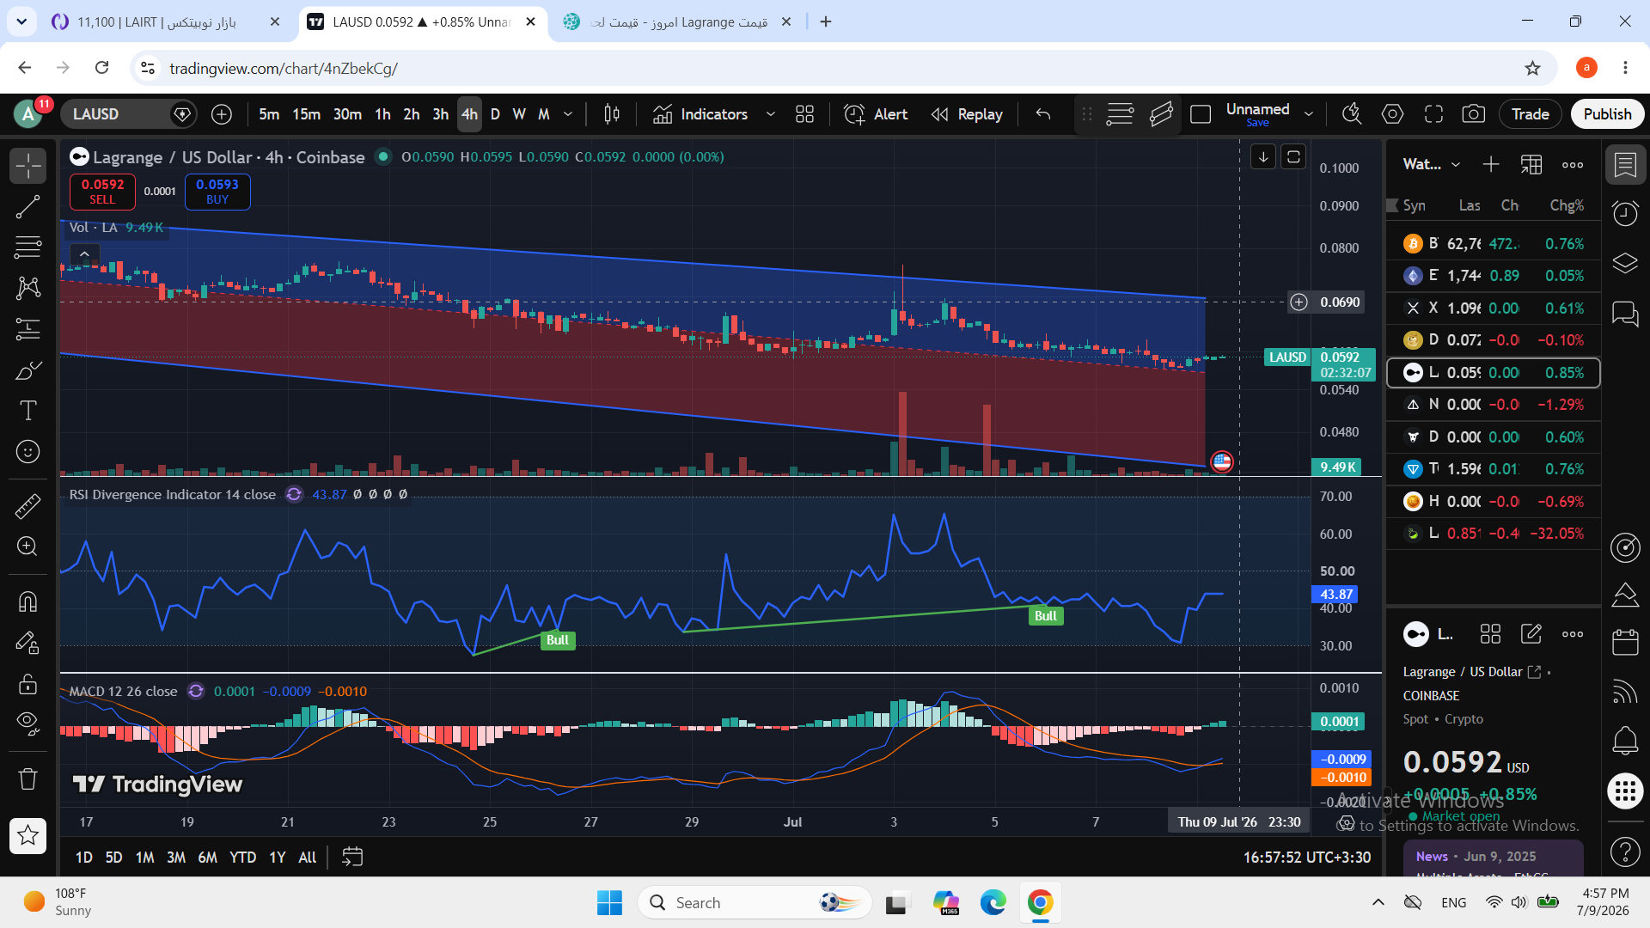This screenshot has width=1650, height=928.
Task: Click the Windows taskbar Search box
Action: tap(755, 902)
